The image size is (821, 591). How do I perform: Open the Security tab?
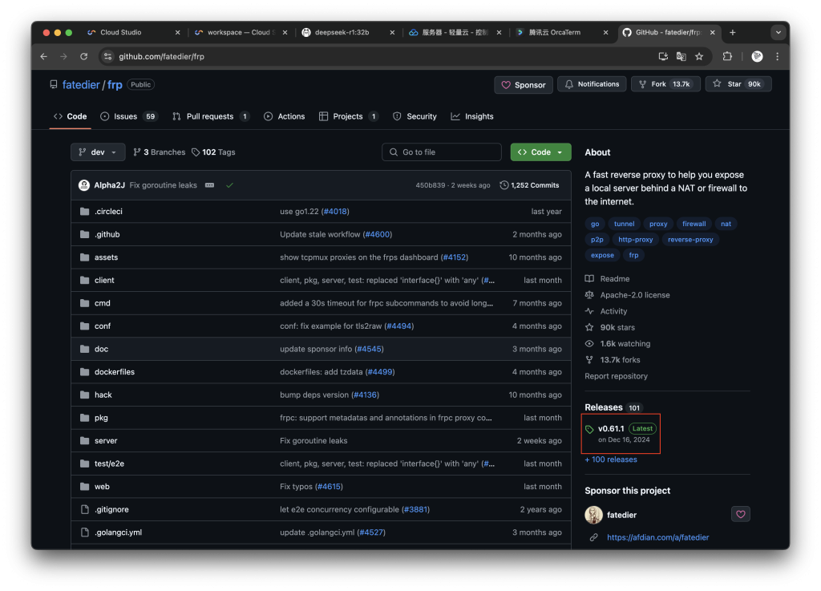click(415, 117)
